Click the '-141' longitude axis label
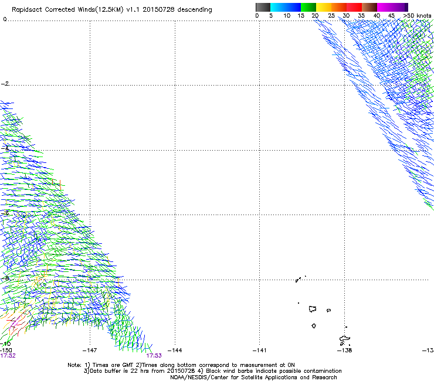This screenshot has height=381, width=434. pos(259,351)
